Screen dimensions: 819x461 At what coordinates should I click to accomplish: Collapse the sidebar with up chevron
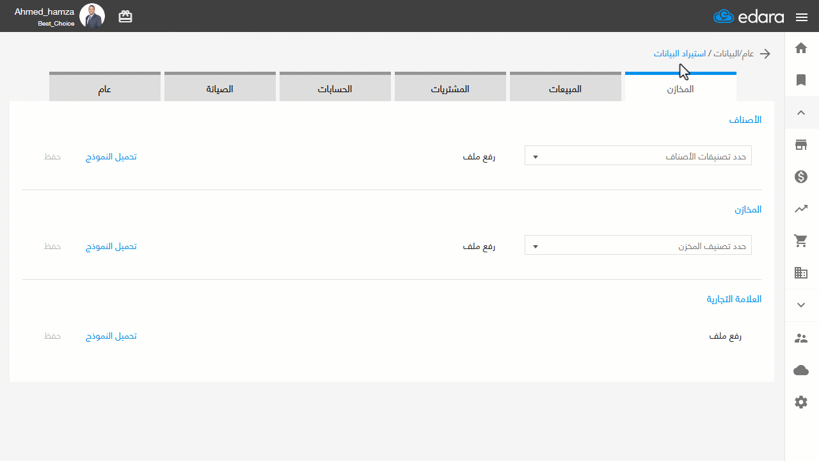tap(801, 113)
